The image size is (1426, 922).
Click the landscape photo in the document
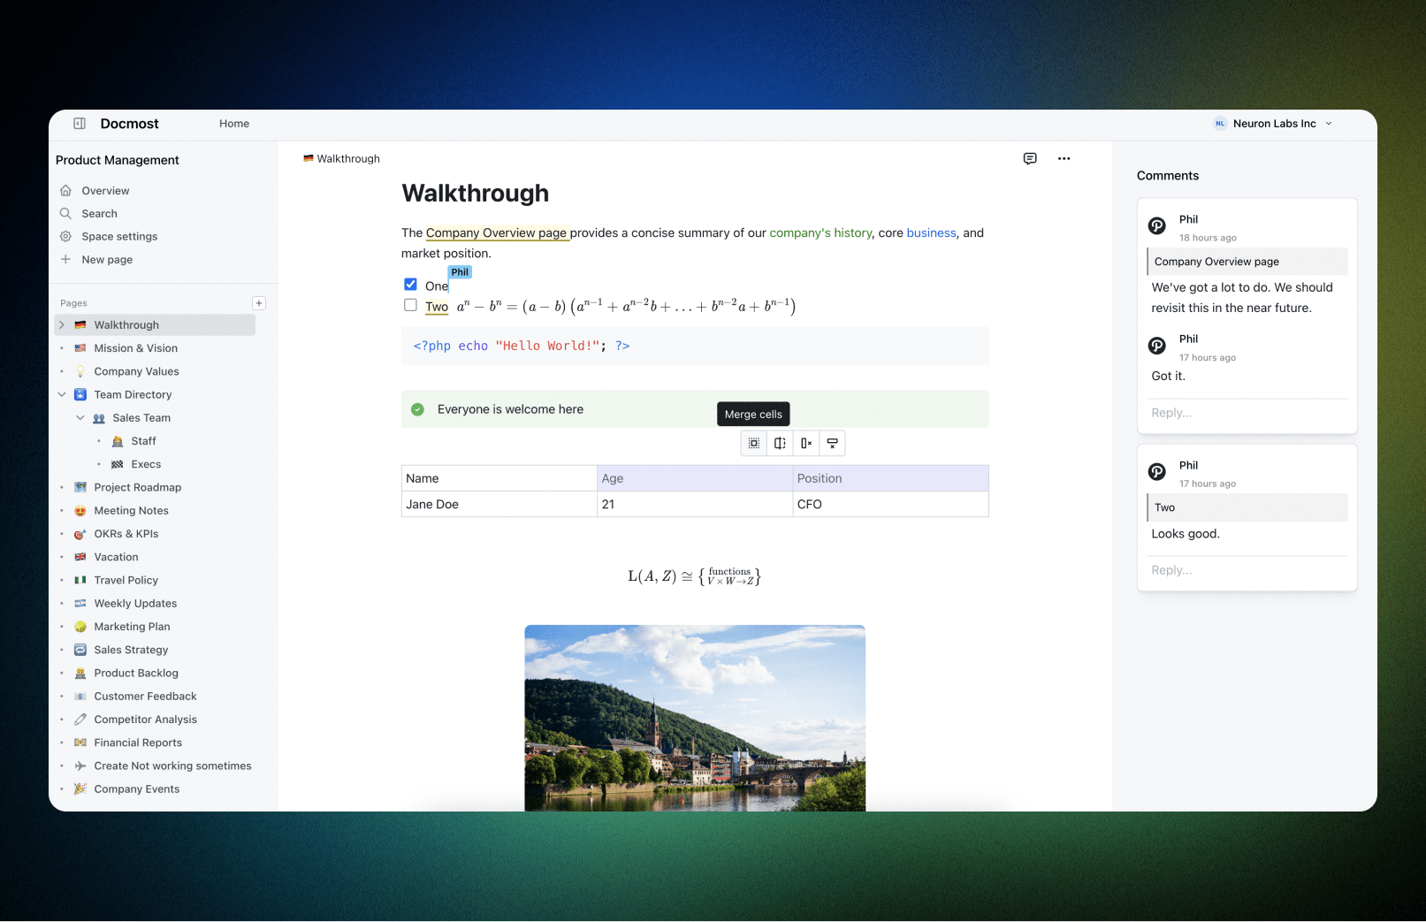pyautogui.click(x=695, y=718)
